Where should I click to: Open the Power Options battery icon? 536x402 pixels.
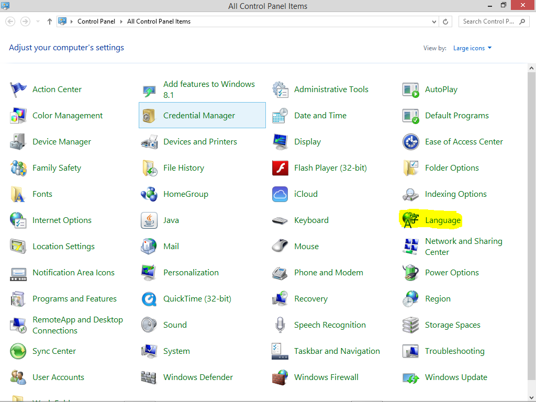[x=410, y=273]
